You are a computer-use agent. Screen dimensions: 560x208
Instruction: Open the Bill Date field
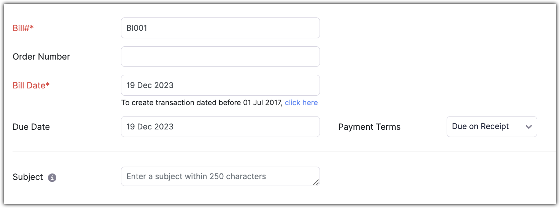220,85
